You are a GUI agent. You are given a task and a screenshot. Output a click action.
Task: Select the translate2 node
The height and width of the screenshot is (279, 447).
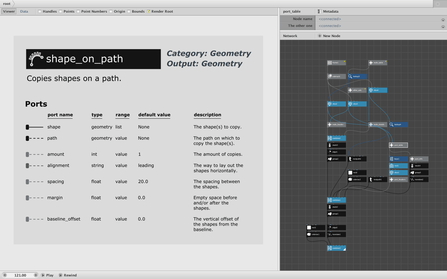(x=419, y=179)
